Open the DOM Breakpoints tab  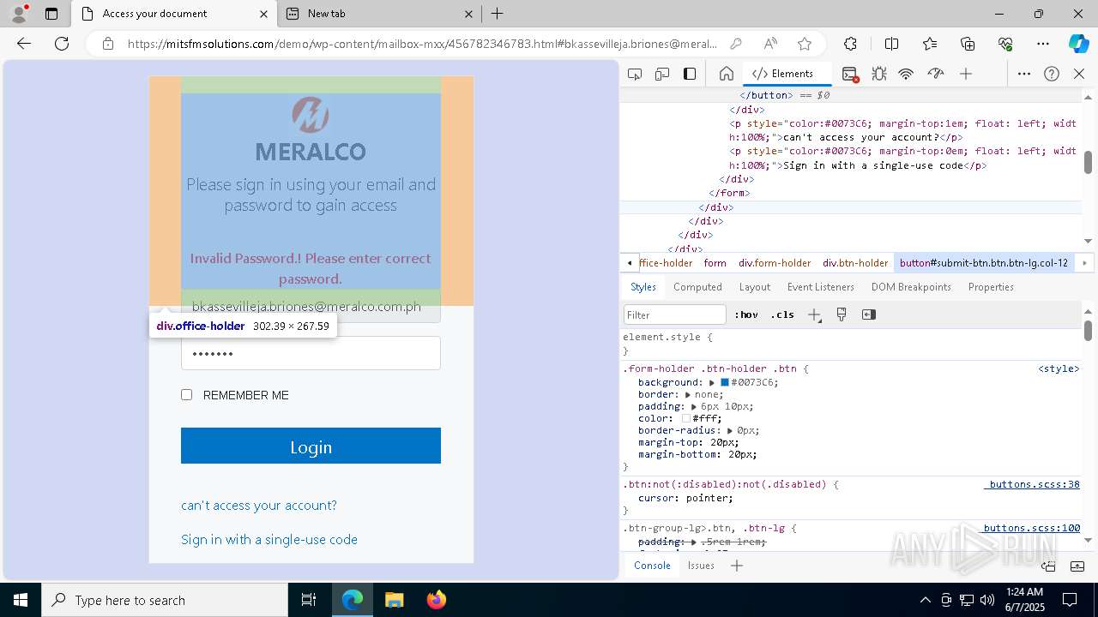[911, 287]
